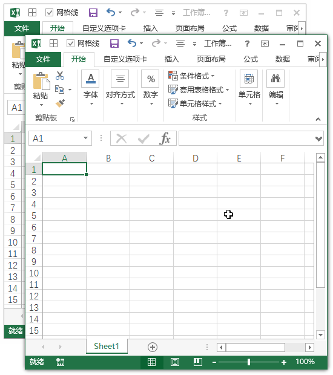Open the clipboard dialog launcher
The height and width of the screenshot is (375, 333).
pos(72,119)
